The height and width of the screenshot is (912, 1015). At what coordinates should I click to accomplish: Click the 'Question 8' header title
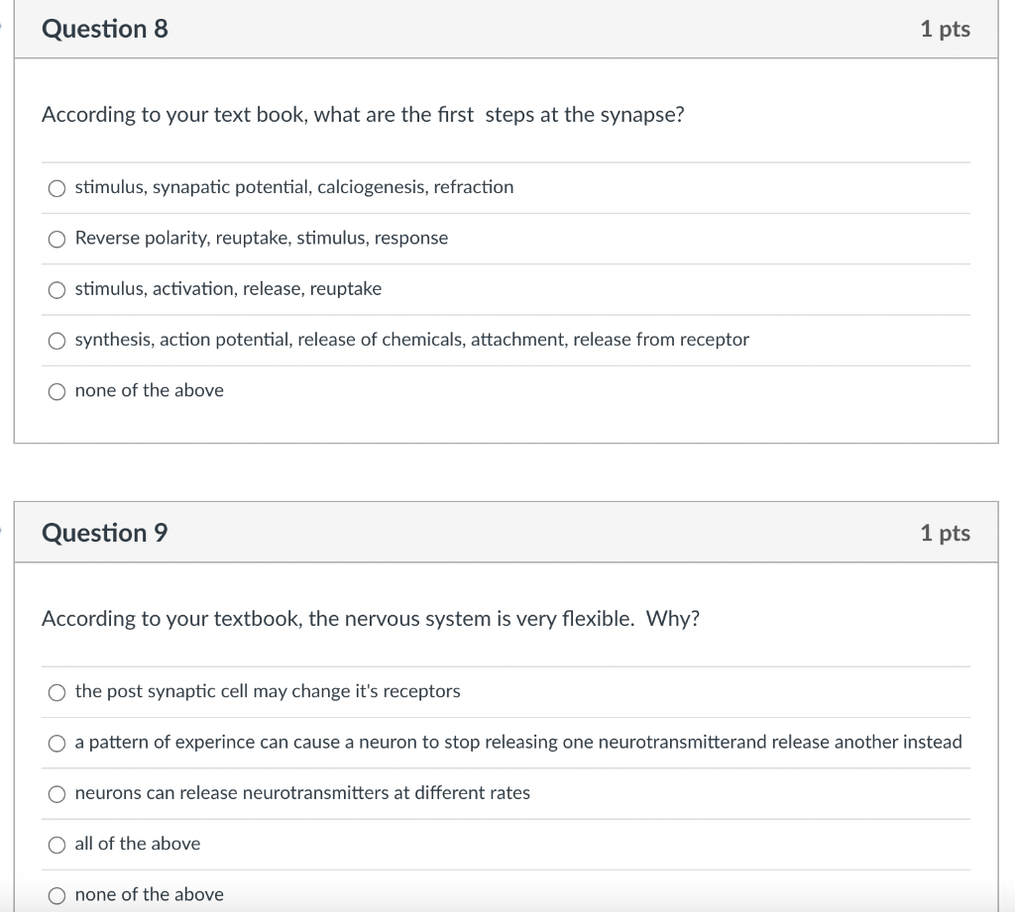105,29
